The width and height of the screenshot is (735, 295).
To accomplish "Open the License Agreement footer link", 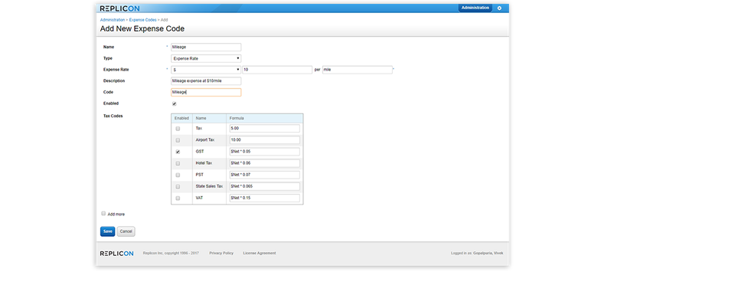I will (x=260, y=254).
